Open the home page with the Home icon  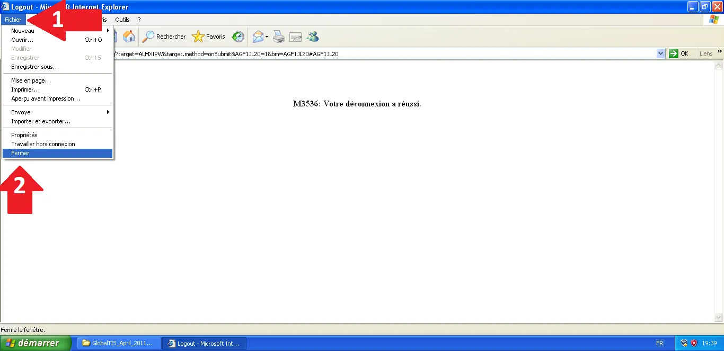(x=129, y=37)
